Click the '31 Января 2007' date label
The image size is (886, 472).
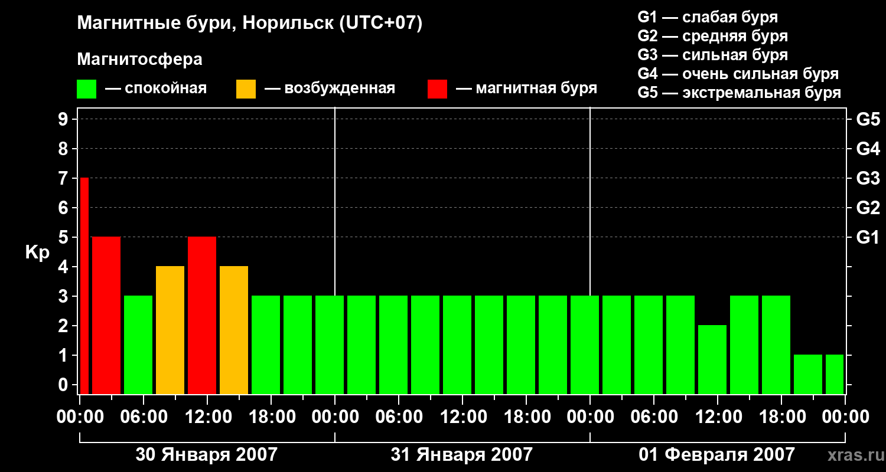tap(462, 454)
